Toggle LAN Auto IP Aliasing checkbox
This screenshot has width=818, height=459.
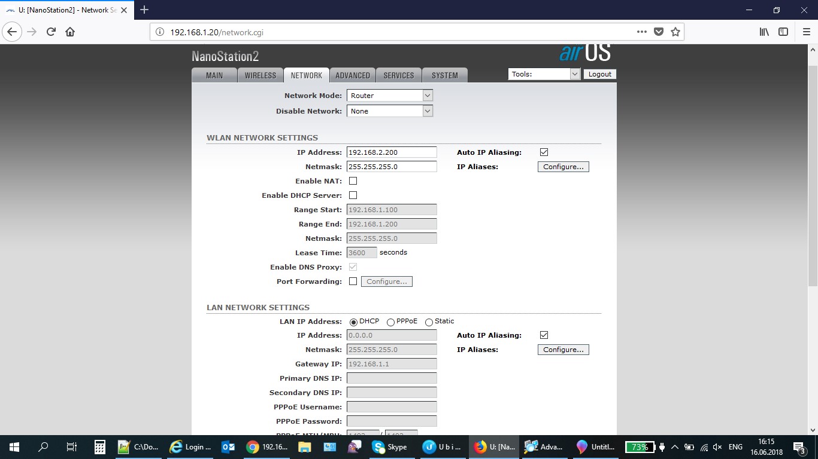[x=544, y=335]
